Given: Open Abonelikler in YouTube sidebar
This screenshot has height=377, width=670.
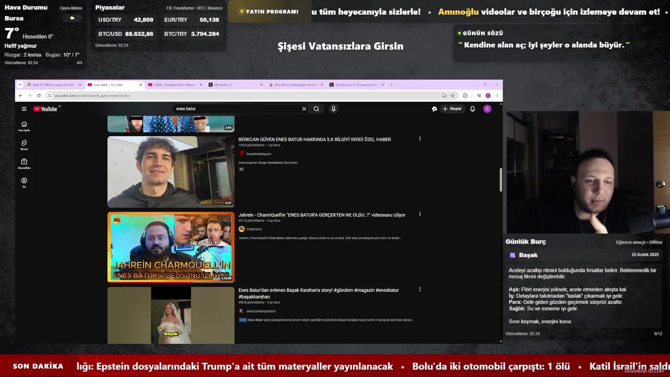Looking at the screenshot, I should pyautogui.click(x=24, y=164).
